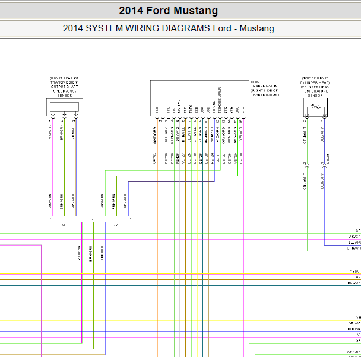This screenshot has width=361, height=357.
Task: Click the "BLU/GRY" label at temperature sensor pin 1
Action: (322, 135)
